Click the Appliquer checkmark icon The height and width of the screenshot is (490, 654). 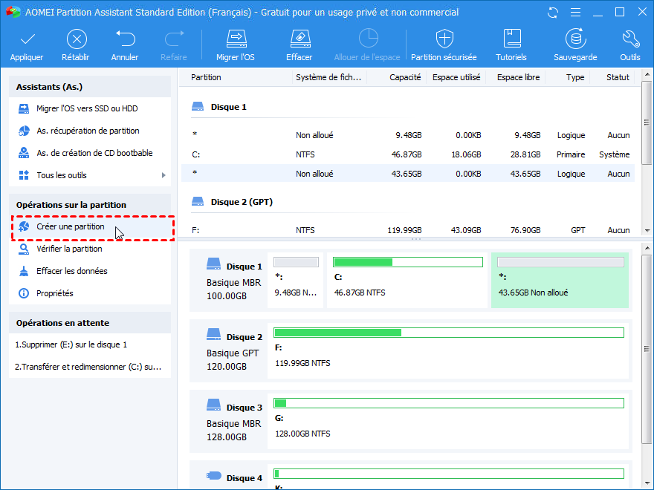click(x=27, y=39)
